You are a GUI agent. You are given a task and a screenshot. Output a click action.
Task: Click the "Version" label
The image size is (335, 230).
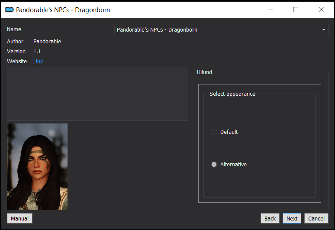[16, 52]
